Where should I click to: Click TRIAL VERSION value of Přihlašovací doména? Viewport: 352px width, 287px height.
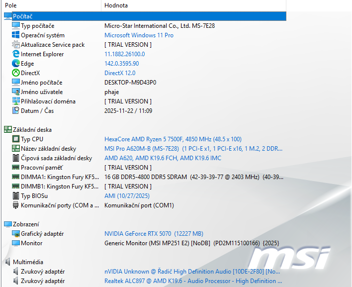click(x=128, y=101)
